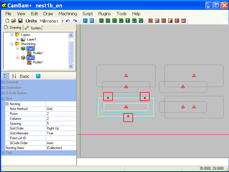
Task: Insert a Profile machining operation from toolbar
Action: (x=150, y=20)
